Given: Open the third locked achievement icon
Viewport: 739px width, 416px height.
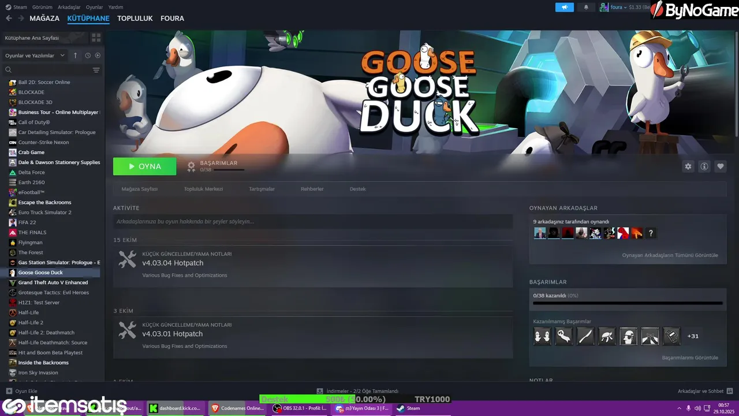Looking at the screenshot, I should click(x=585, y=336).
